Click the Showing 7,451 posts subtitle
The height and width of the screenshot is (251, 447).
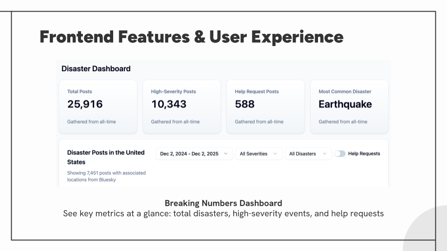click(106, 176)
